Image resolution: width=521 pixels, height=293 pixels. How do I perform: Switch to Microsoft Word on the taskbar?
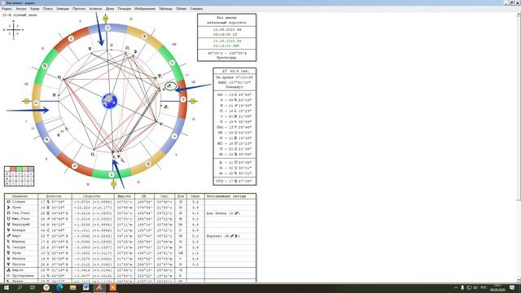tap(86, 287)
